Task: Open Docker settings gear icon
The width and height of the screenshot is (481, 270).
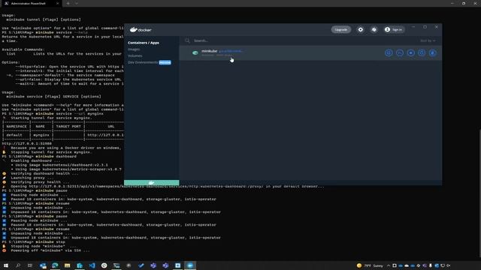Action: tap(361, 30)
